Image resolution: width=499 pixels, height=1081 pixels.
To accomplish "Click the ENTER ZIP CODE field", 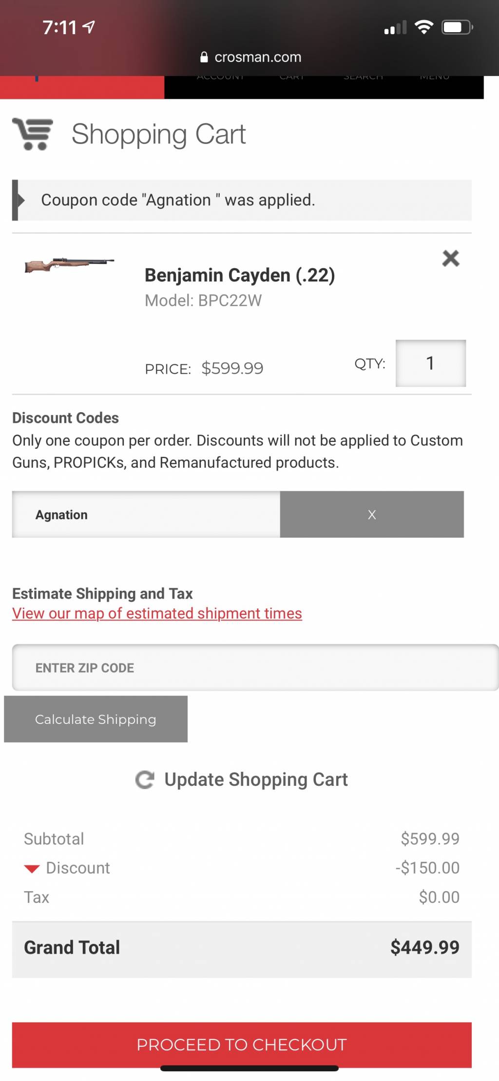I will [x=255, y=667].
